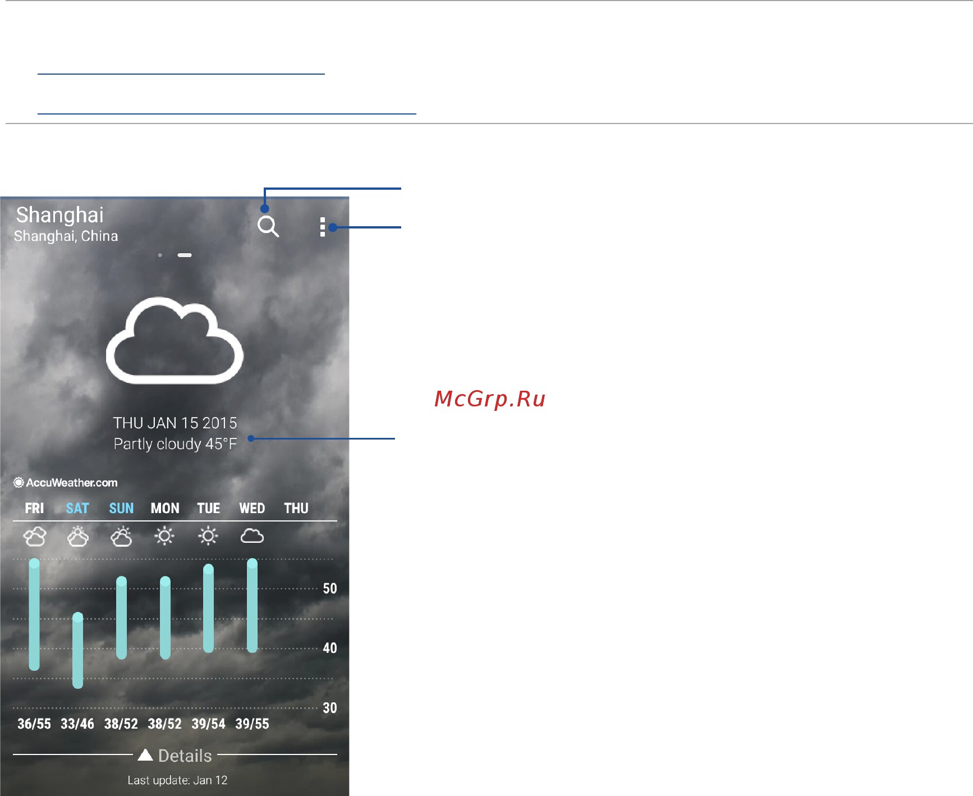Click Sunday's weather icon
The height and width of the screenshot is (796, 973).
pos(121,537)
